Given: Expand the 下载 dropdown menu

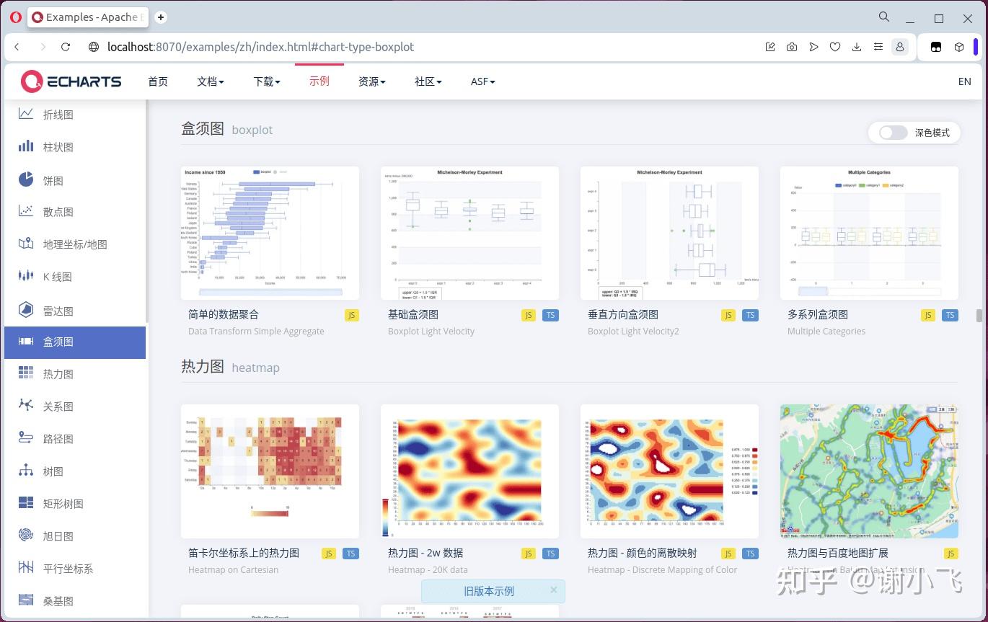Looking at the screenshot, I should [x=267, y=81].
